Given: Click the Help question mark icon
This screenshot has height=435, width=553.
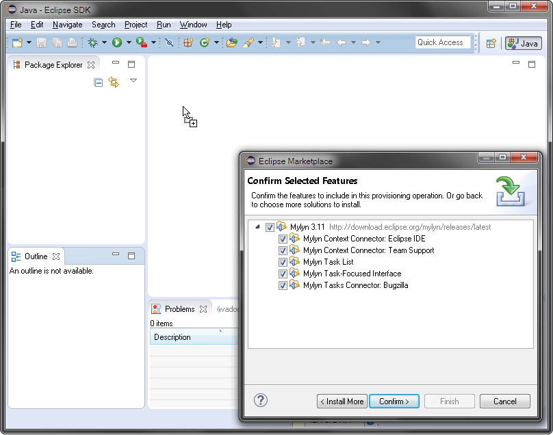Looking at the screenshot, I should (x=261, y=400).
